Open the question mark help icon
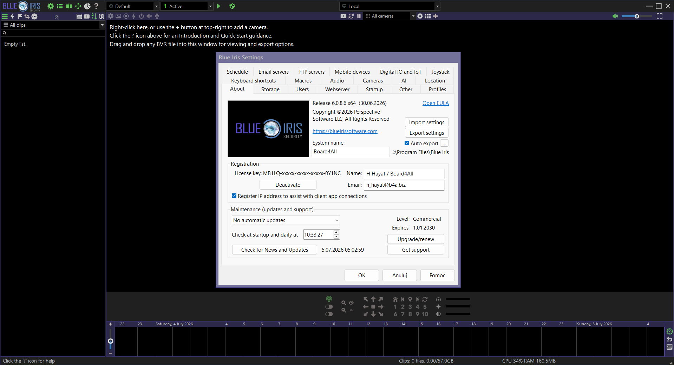 pyautogui.click(x=96, y=6)
